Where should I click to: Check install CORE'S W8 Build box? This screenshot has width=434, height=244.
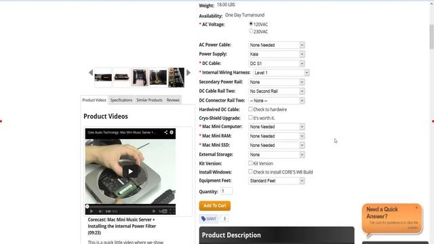[x=250, y=171]
